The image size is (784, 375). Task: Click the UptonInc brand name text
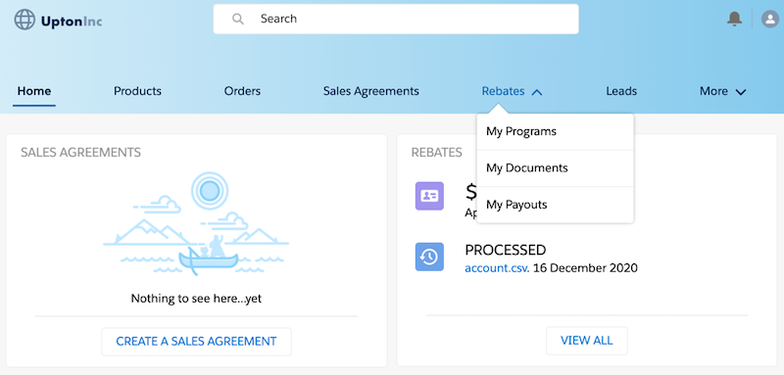pyautogui.click(x=72, y=22)
